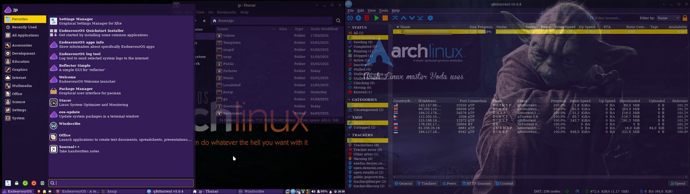Click the EndeavourOS panel menu button

[x=17, y=191]
